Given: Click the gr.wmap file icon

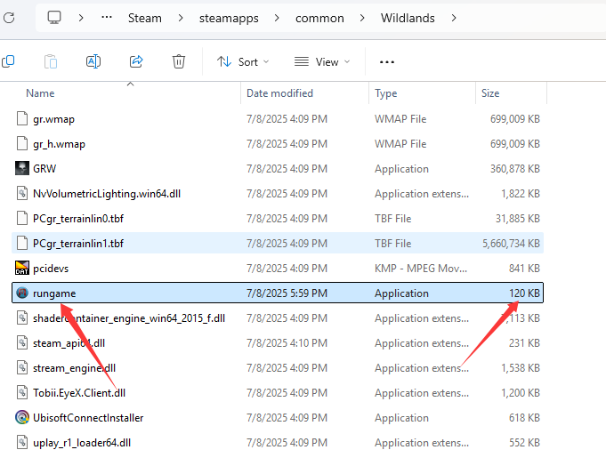Looking at the screenshot, I should pos(22,119).
